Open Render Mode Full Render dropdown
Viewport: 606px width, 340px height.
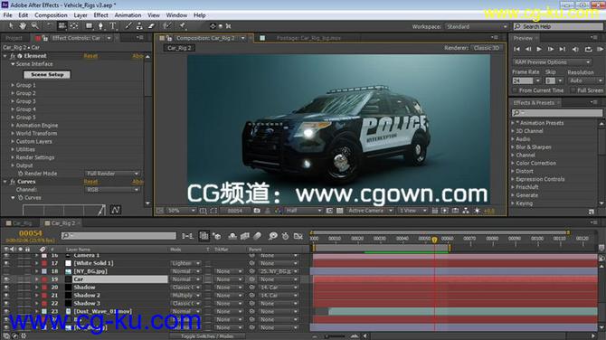pyautogui.click(x=112, y=174)
